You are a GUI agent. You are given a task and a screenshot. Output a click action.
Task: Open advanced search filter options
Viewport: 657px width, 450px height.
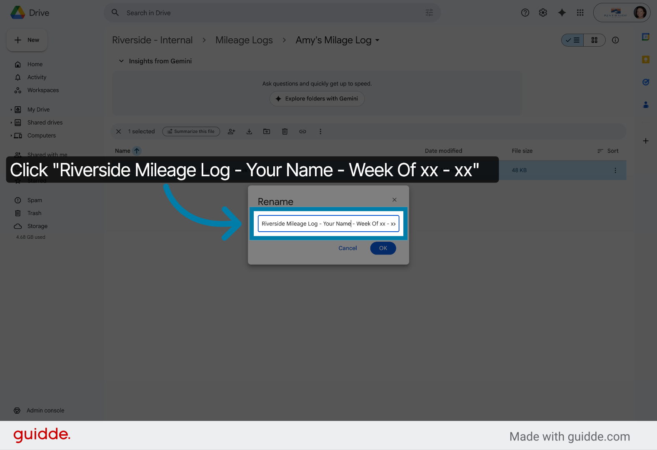(429, 13)
